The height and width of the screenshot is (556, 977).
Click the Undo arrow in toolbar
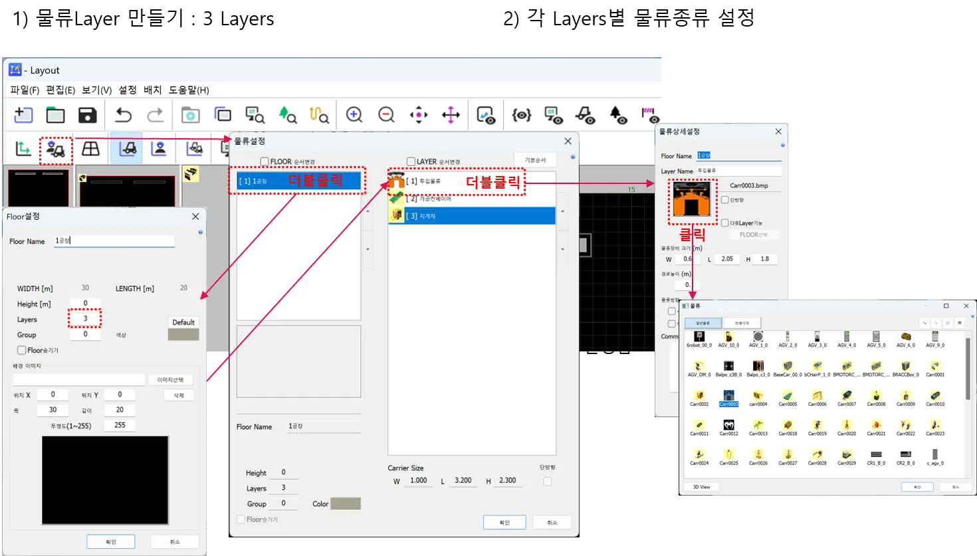coord(123,115)
